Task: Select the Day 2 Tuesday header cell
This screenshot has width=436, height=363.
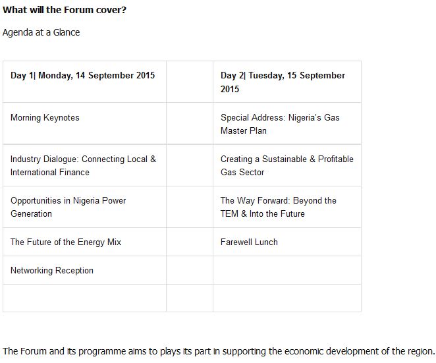Action: (x=283, y=82)
